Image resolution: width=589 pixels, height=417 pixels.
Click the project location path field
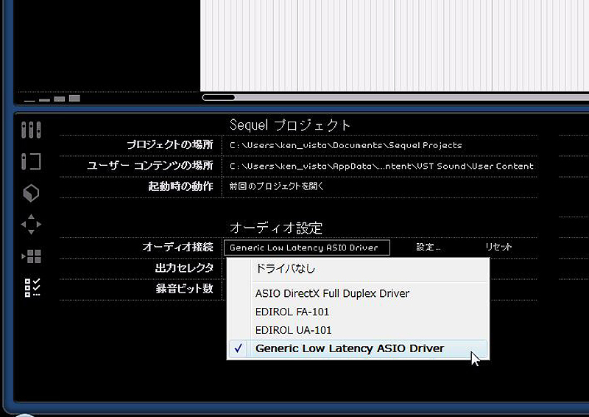pyautogui.click(x=346, y=145)
